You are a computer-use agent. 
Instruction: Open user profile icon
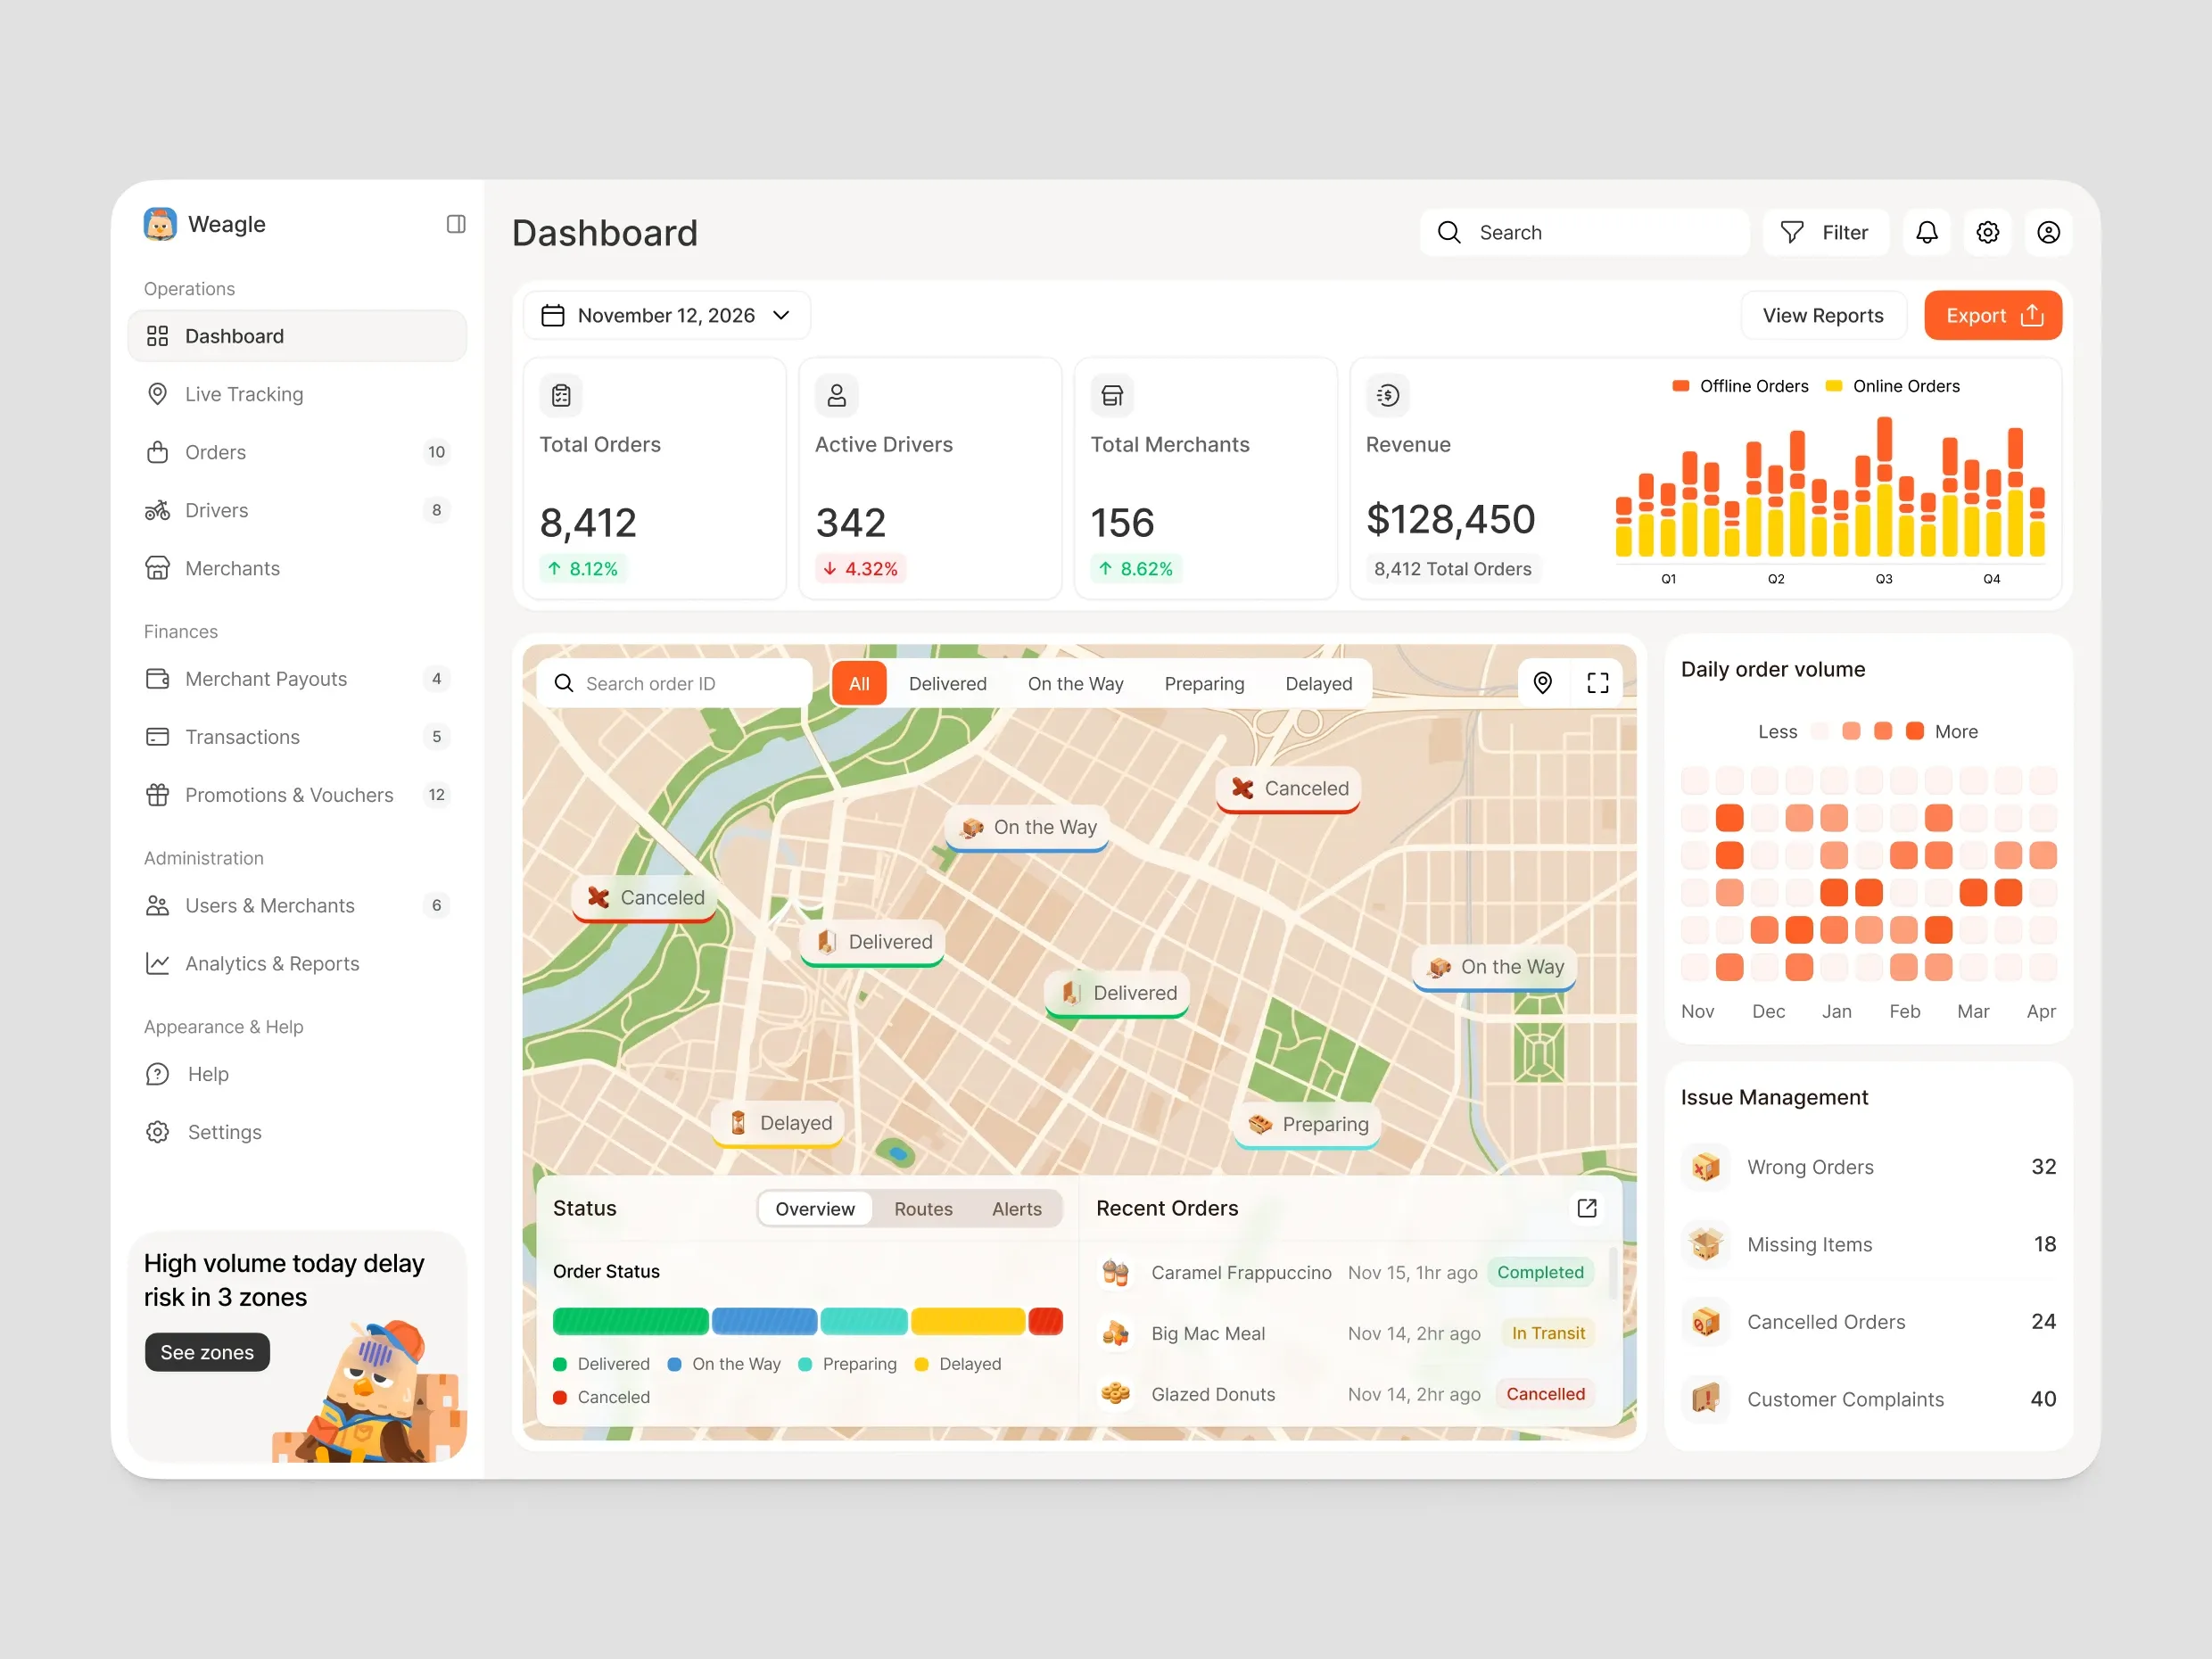pyautogui.click(x=2048, y=233)
